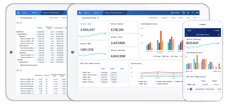227x107 pixels.
Task: Click the 81000 - Travel row in OPEX summary grid
Action: tap(103, 80)
